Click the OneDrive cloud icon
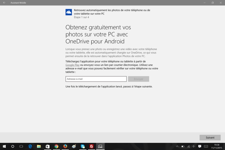 click(x=69, y=12)
